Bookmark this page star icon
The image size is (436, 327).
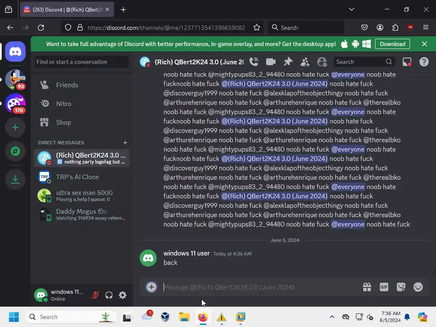pos(257,28)
